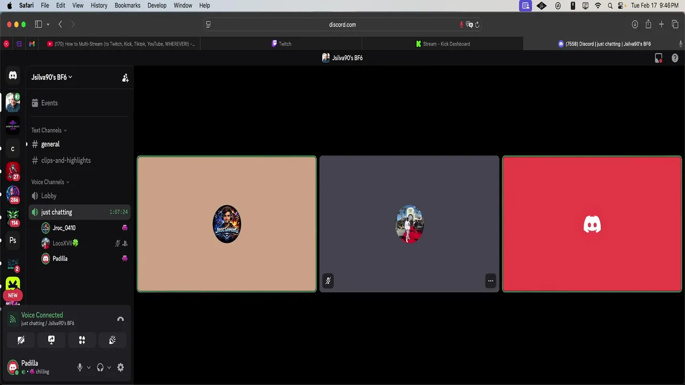
Task: Open the Develop menu
Action: pyautogui.click(x=157, y=5)
